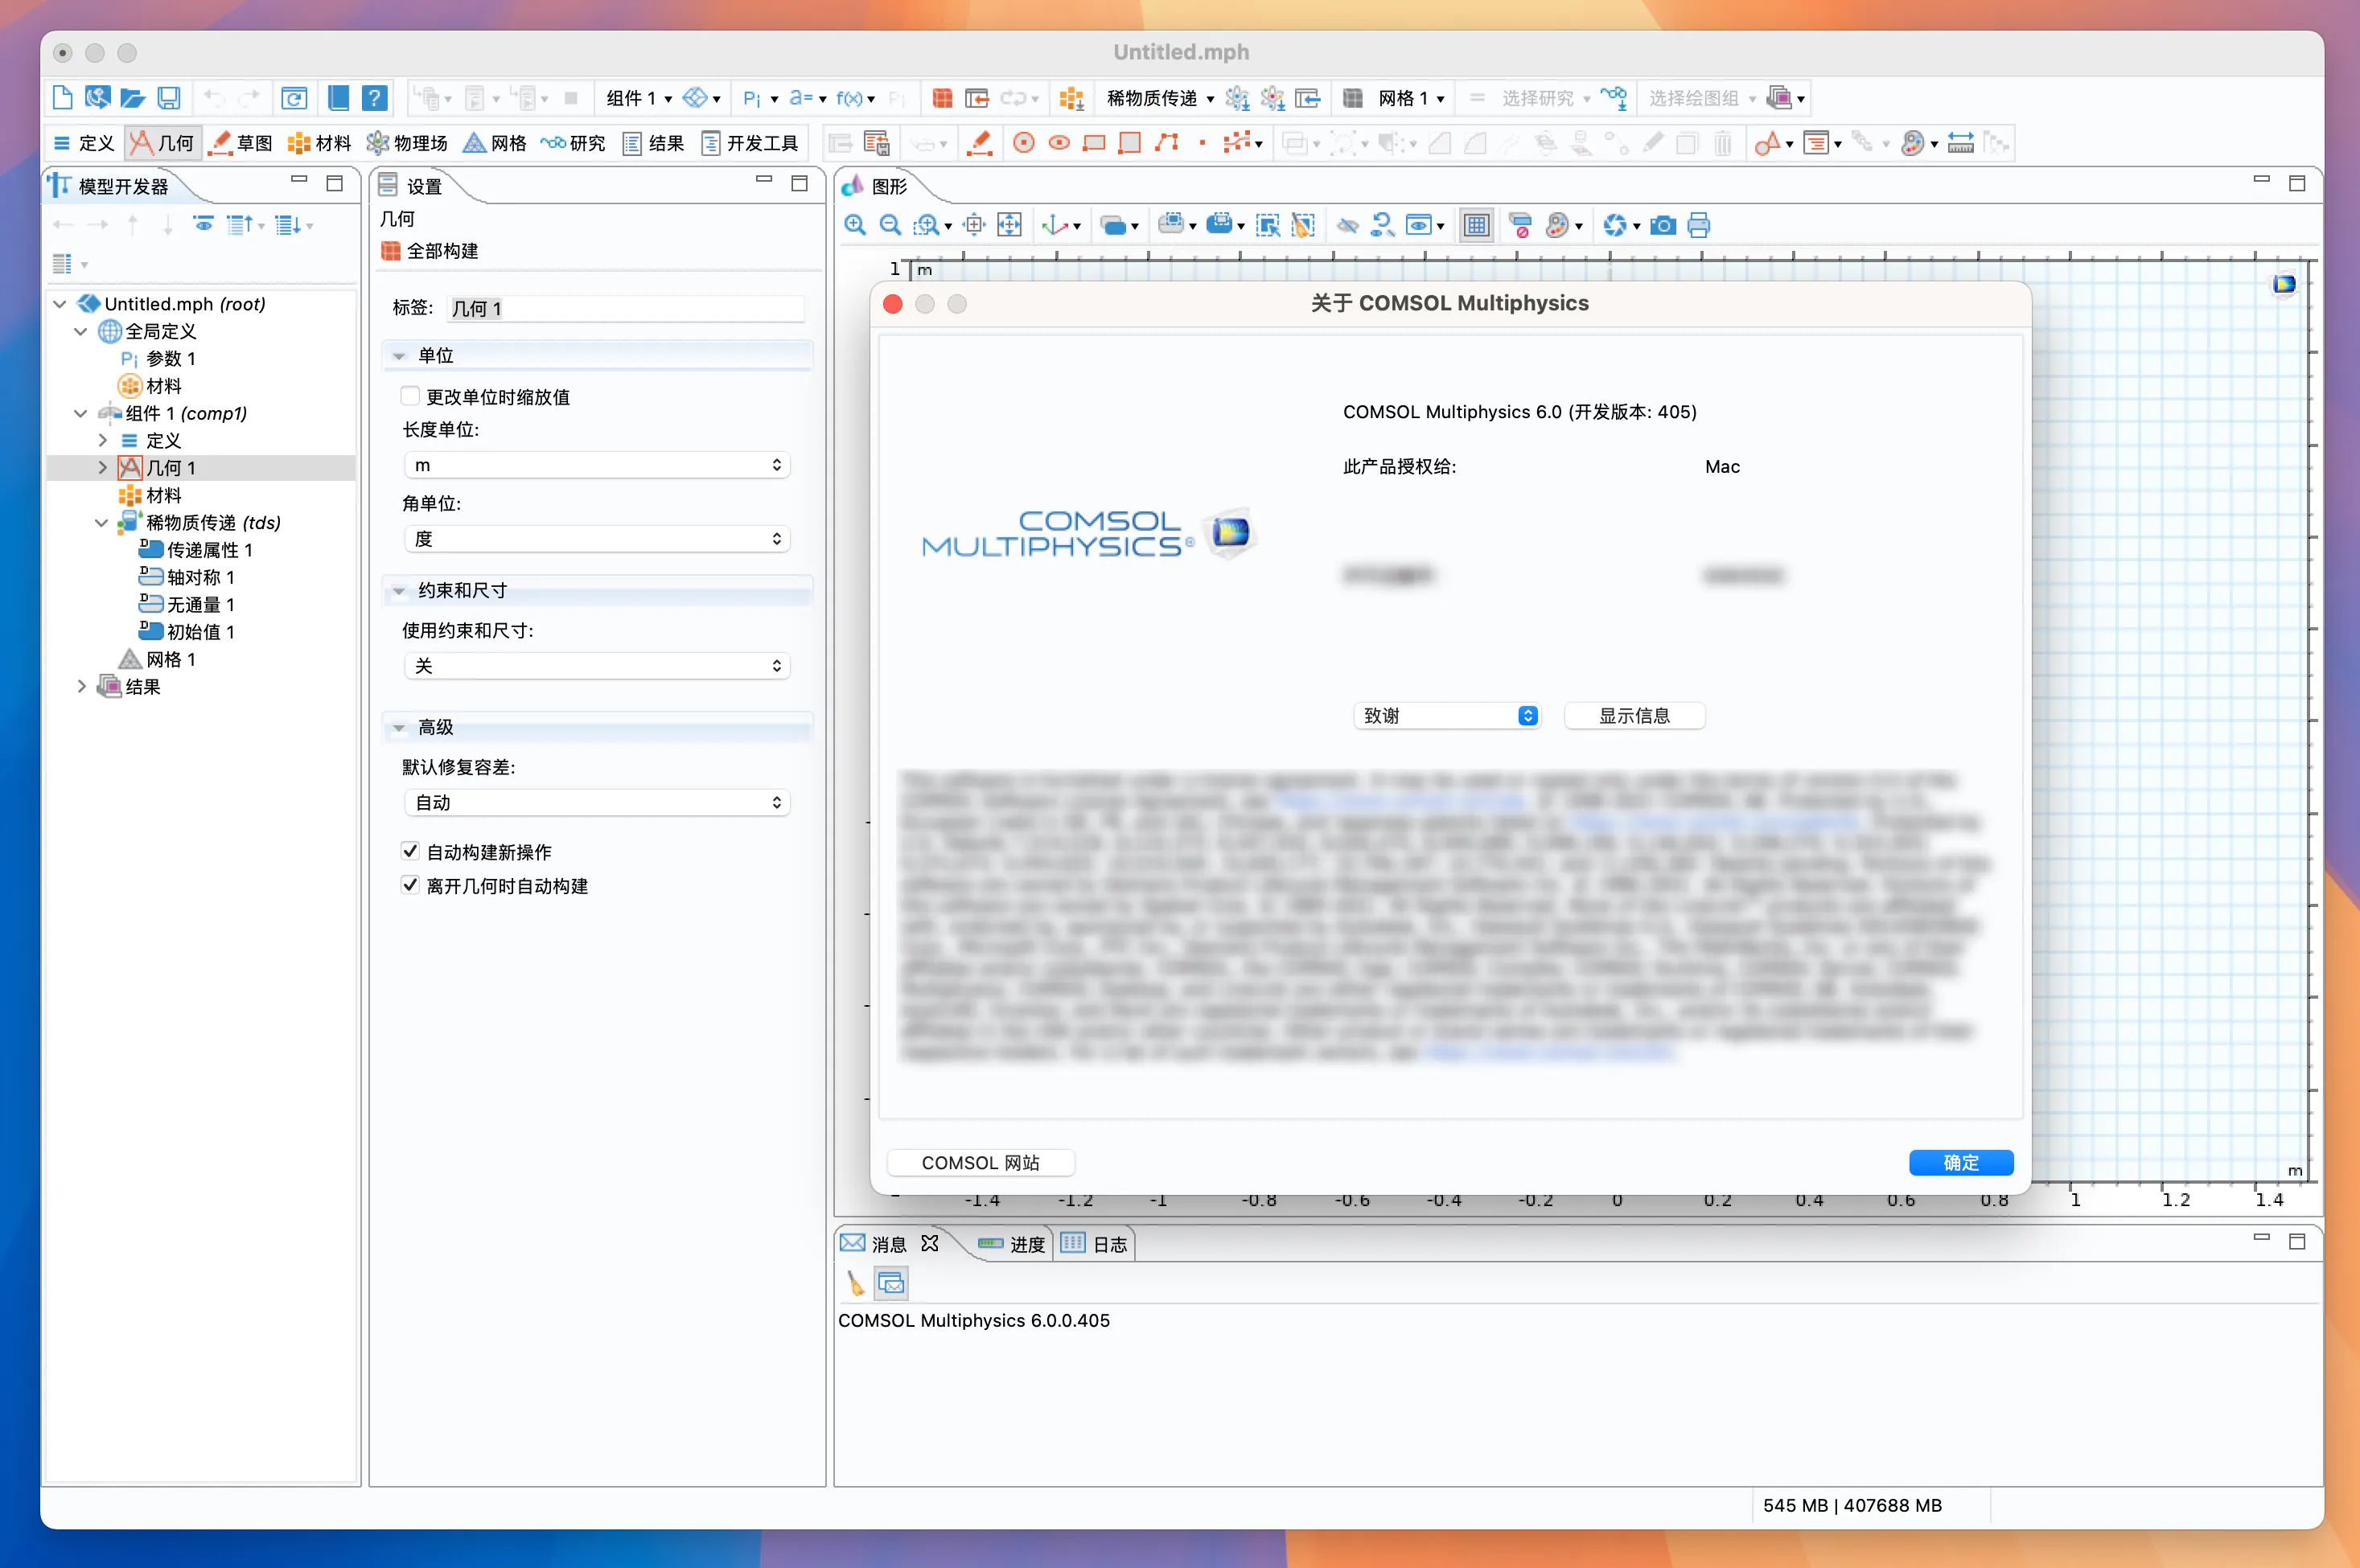Viewport: 2360px width, 1568px height.
Task: Click the print icon in graphics toolbar
Action: (1698, 225)
